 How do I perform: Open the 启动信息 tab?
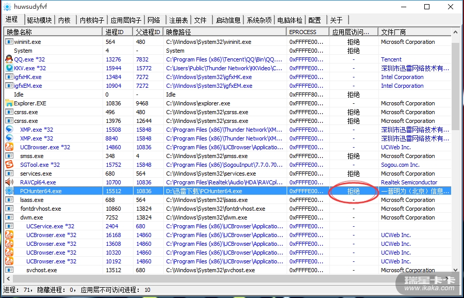228,20
